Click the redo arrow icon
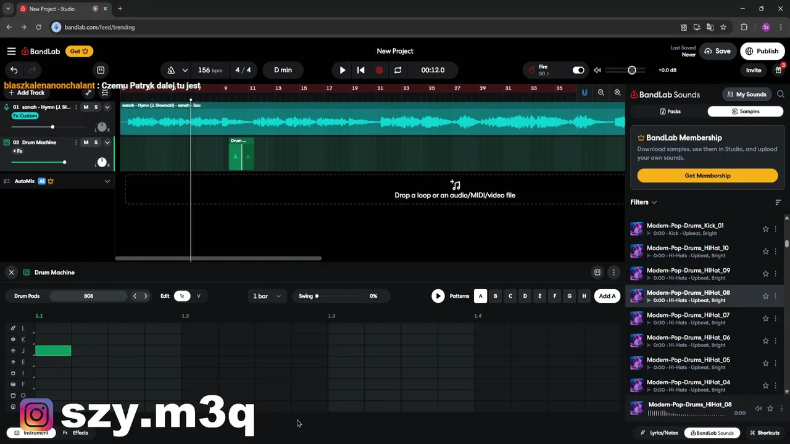 32,70
